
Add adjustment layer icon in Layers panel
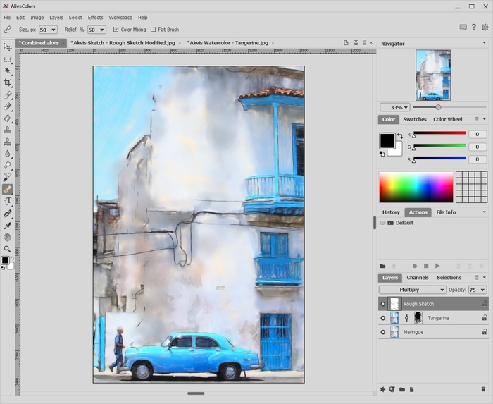[x=392, y=389]
